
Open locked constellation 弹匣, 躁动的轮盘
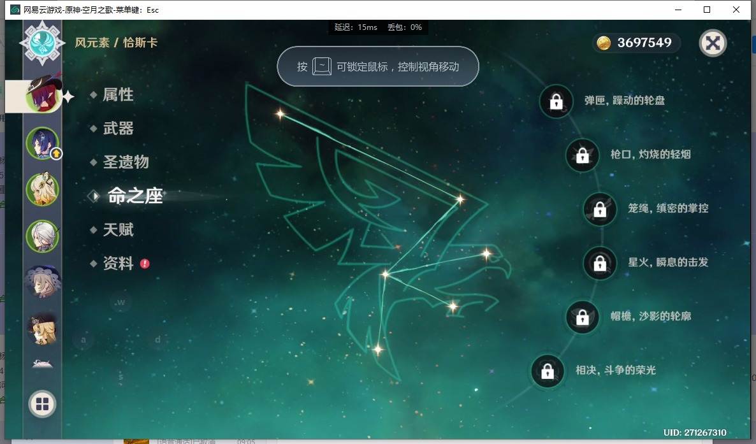pos(556,101)
